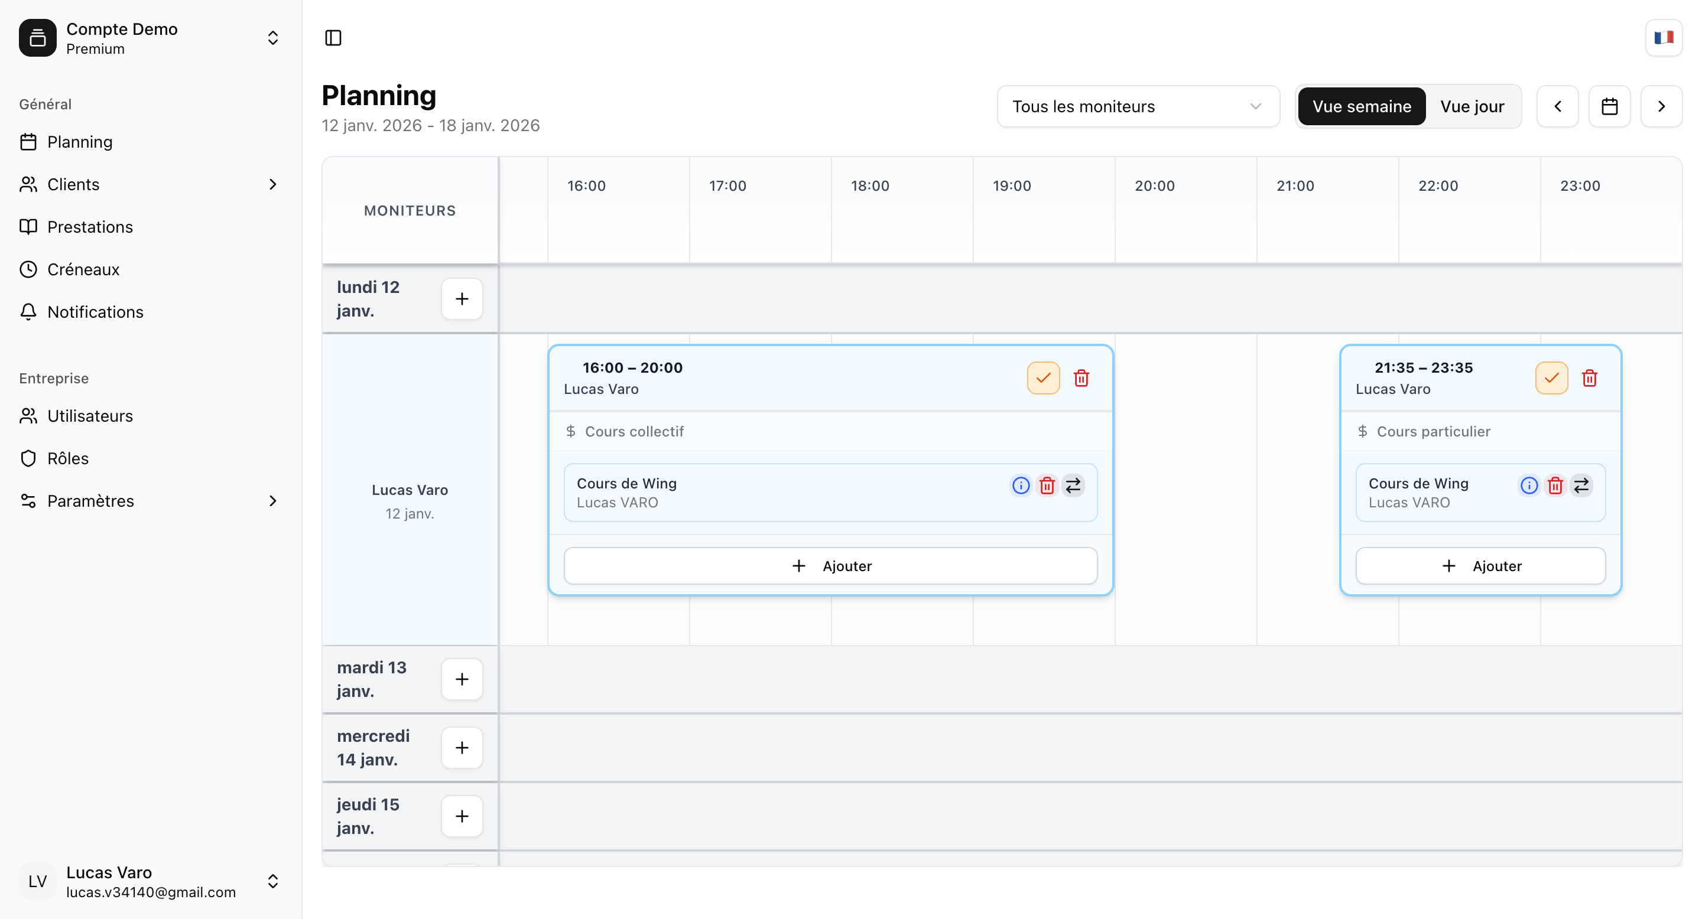The image size is (1702, 919).
Task: Add a slot on mardi 13 janv.
Action: point(462,679)
